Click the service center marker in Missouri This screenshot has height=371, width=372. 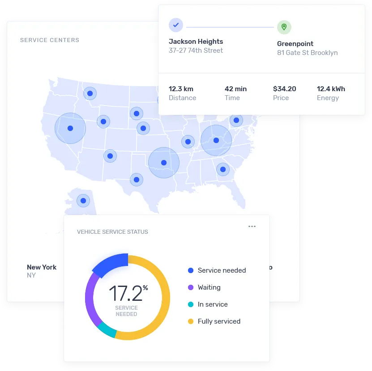(x=188, y=142)
